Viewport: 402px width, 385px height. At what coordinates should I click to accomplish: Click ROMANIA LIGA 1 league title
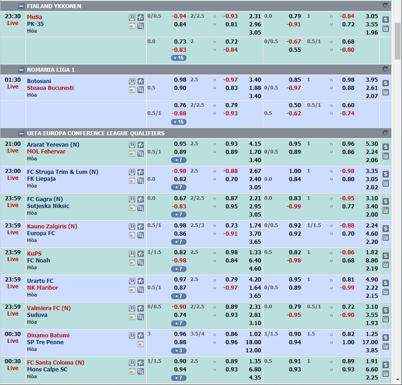pyautogui.click(x=51, y=70)
